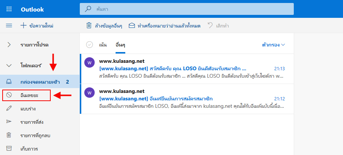Click sender www.kulasang.net on the 21:13 email
Viewport: 343px width, 155px height.
[x=122, y=61]
